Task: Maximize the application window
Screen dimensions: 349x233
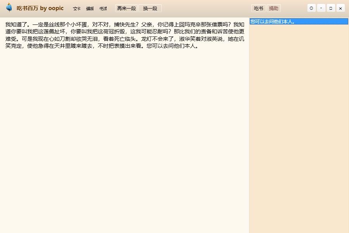Action: click(x=331, y=8)
